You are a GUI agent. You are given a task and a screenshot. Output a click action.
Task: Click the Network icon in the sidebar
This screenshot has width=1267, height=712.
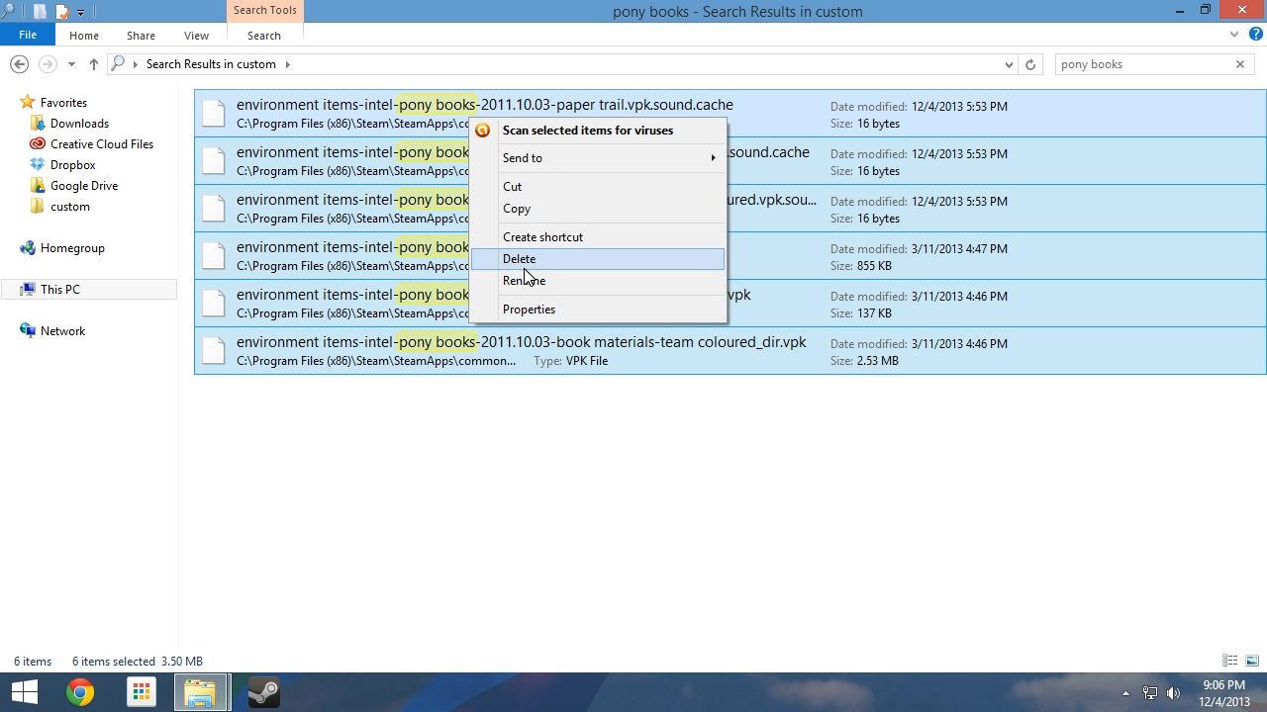click(x=28, y=331)
